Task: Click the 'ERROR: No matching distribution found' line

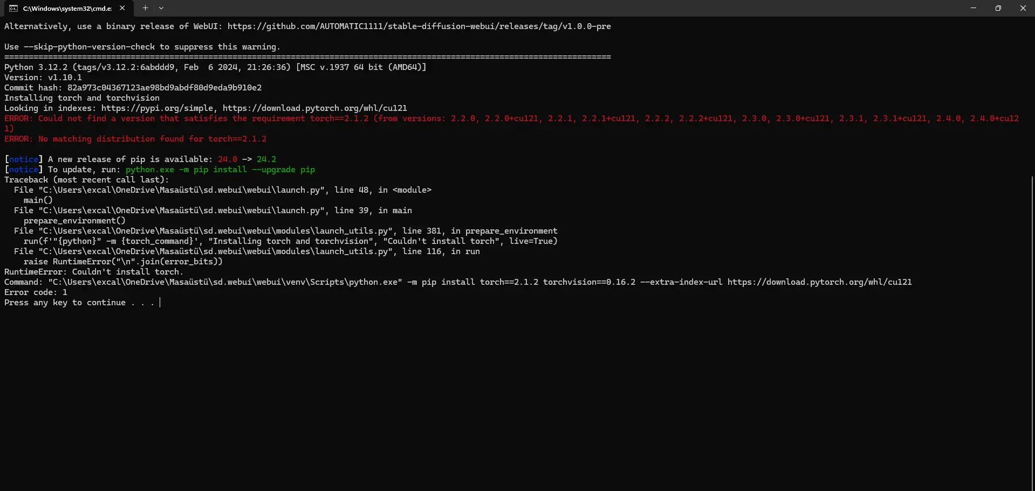Action: 135,139
